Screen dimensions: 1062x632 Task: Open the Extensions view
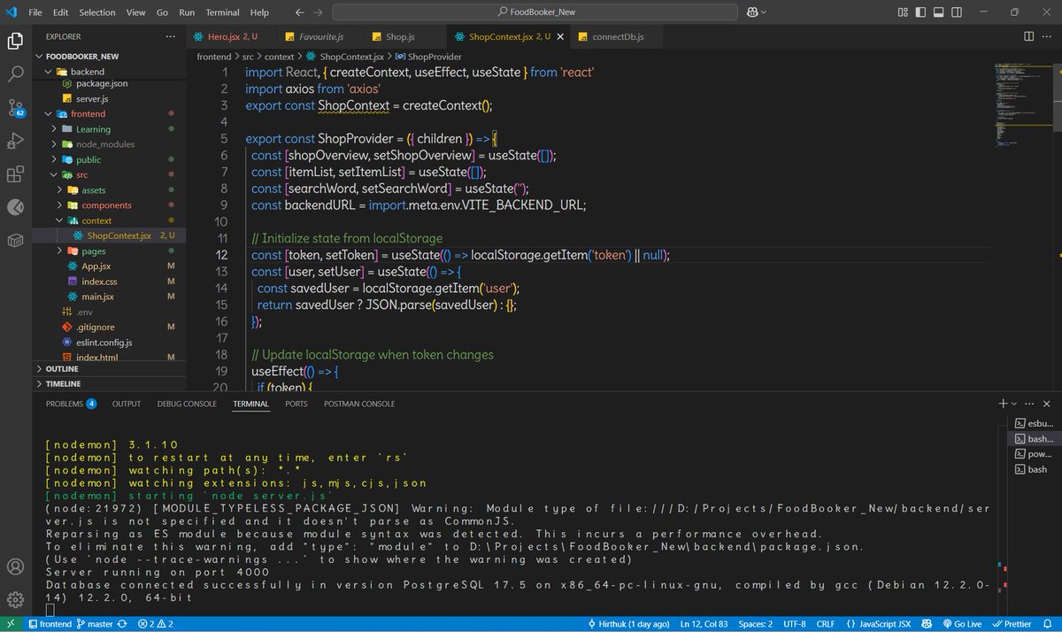15,174
